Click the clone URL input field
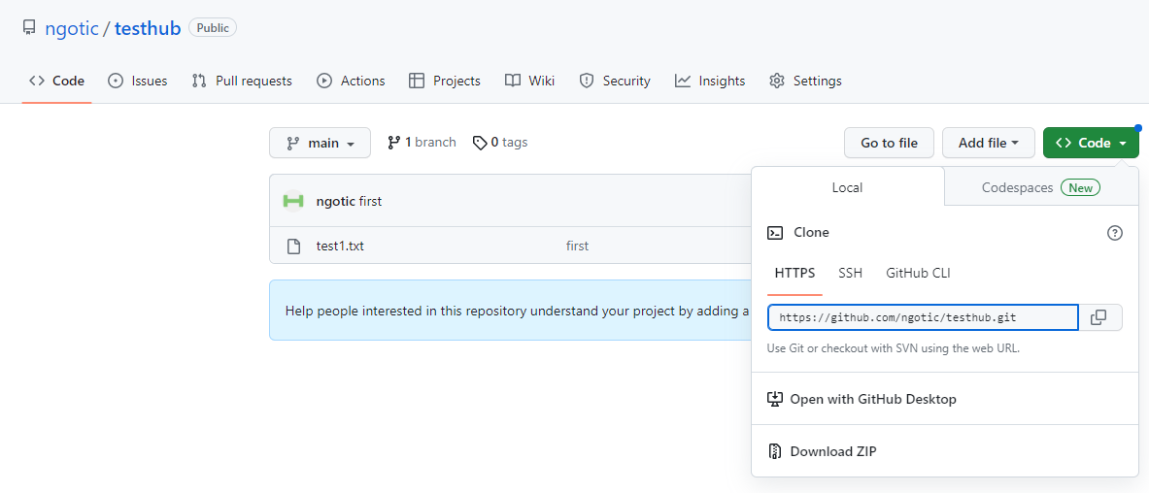This screenshot has height=493, width=1149. click(x=924, y=317)
